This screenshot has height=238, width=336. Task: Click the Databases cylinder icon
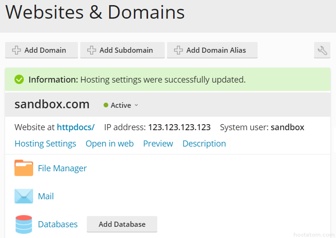pyautogui.click(x=24, y=224)
